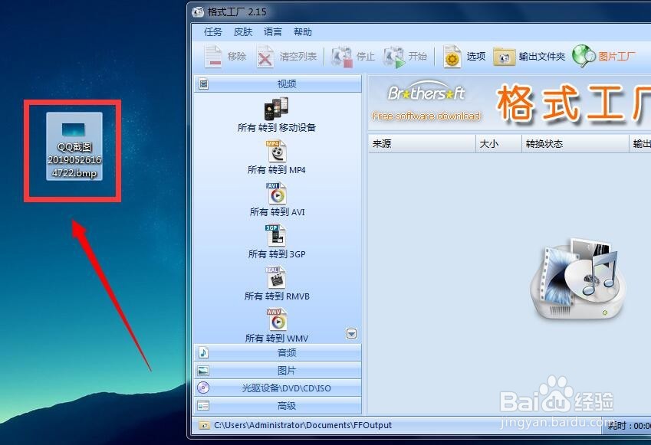This screenshot has height=445, width=651.
Task: Click the 移除 toolbar icon
Action: point(213,56)
